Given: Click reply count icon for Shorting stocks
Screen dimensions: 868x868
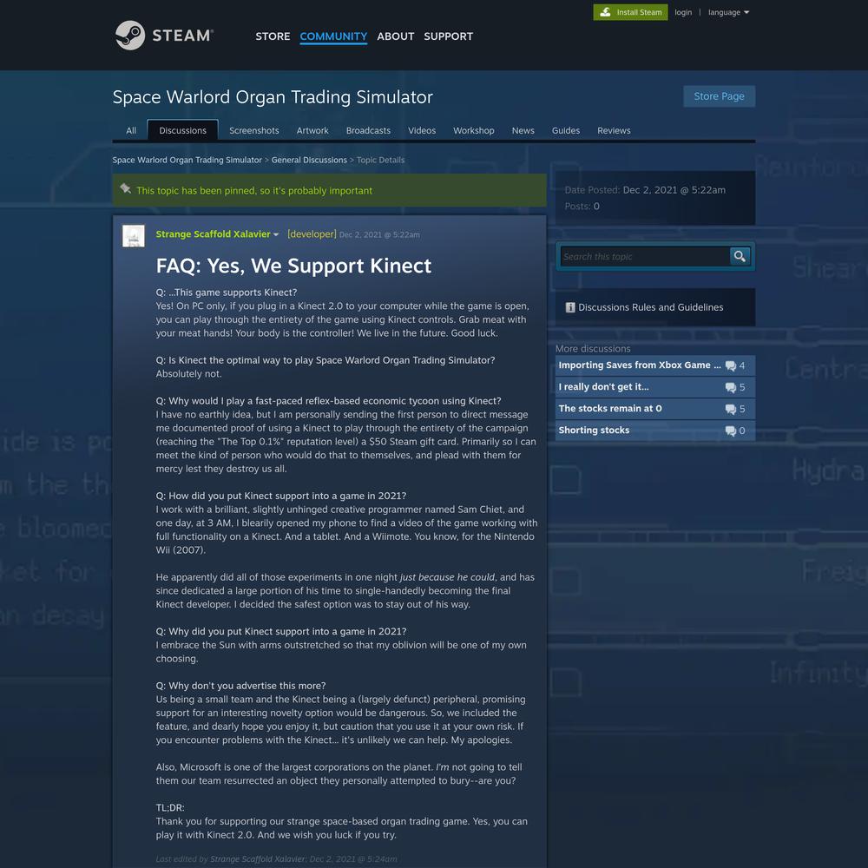Looking at the screenshot, I should pyautogui.click(x=731, y=431).
